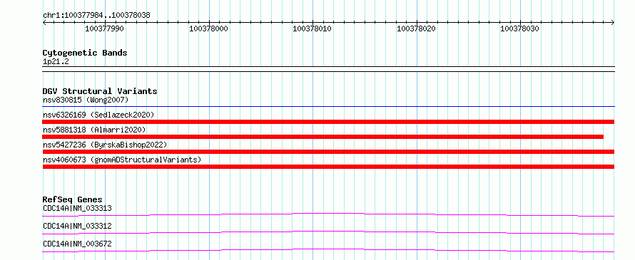This screenshot has width=635, height=260.
Task: Open variant nsv5881318 (Almarri2020) label
Action: pyautogui.click(x=94, y=130)
